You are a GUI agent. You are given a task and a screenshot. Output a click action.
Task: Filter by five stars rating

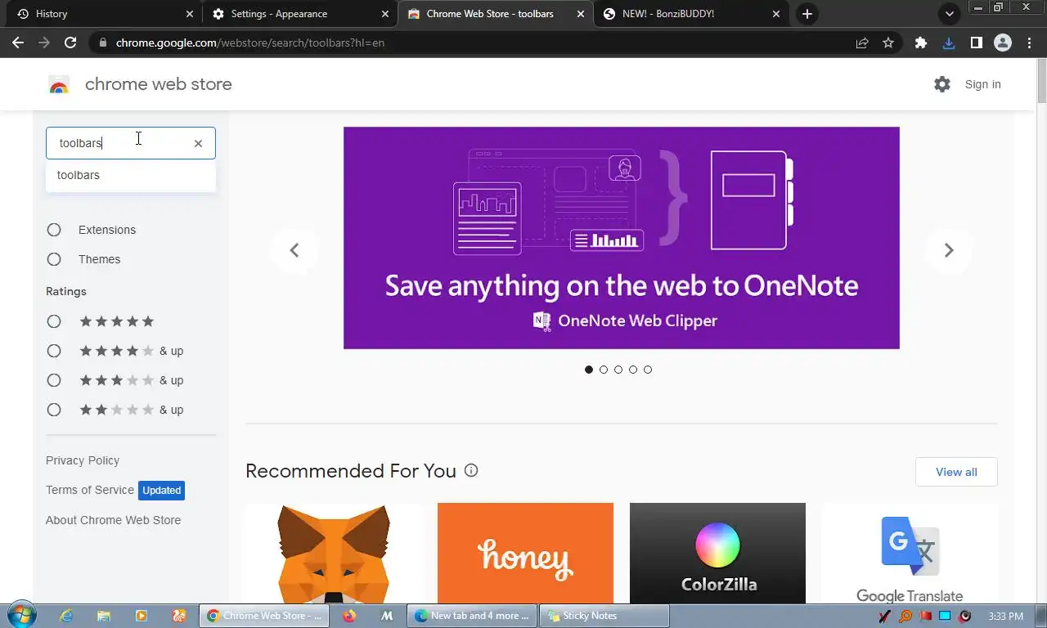54,321
